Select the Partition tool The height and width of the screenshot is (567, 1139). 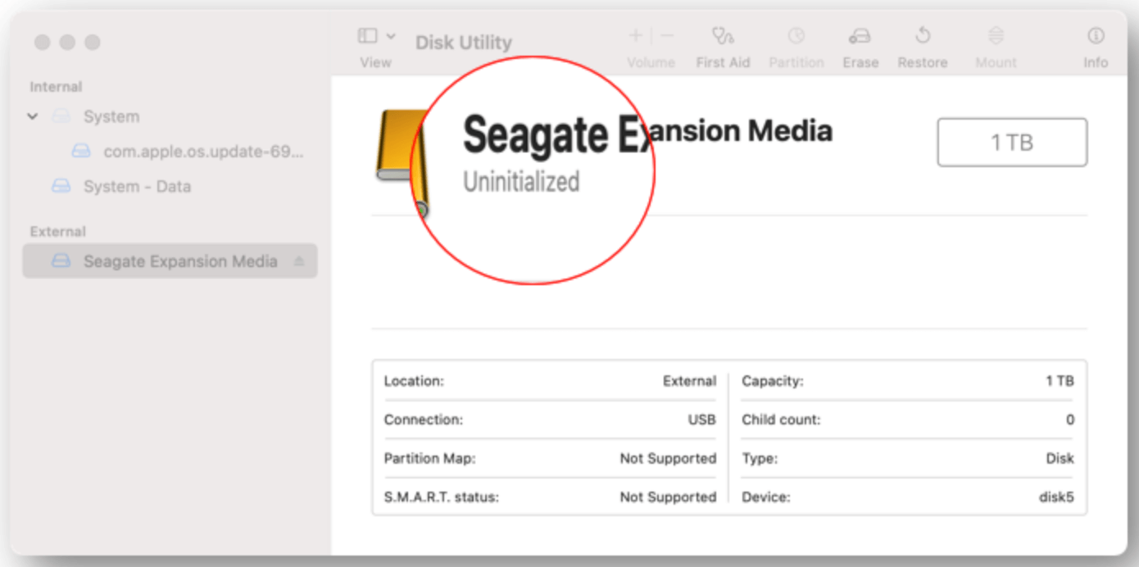(x=796, y=41)
